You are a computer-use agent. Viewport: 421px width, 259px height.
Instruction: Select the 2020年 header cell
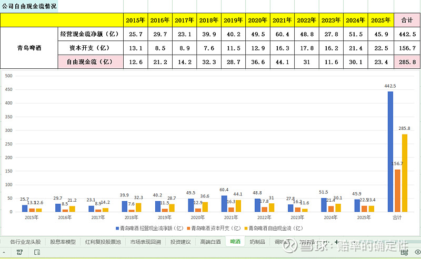click(257, 20)
